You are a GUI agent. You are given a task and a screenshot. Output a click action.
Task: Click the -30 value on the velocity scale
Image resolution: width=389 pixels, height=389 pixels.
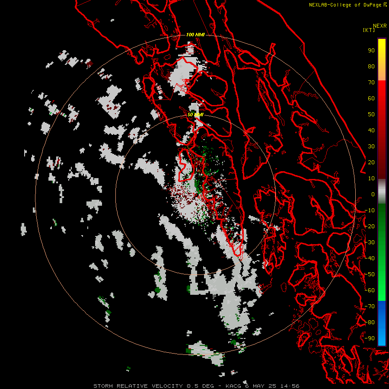coord(370,242)
